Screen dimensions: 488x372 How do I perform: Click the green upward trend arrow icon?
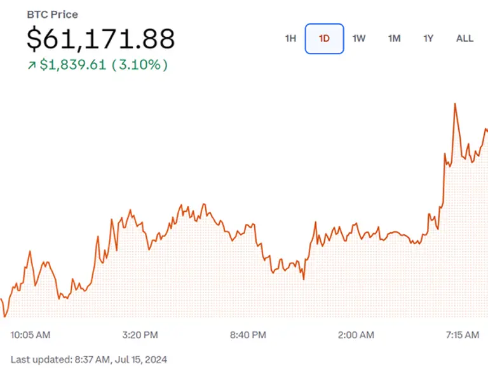click(31, 65)
